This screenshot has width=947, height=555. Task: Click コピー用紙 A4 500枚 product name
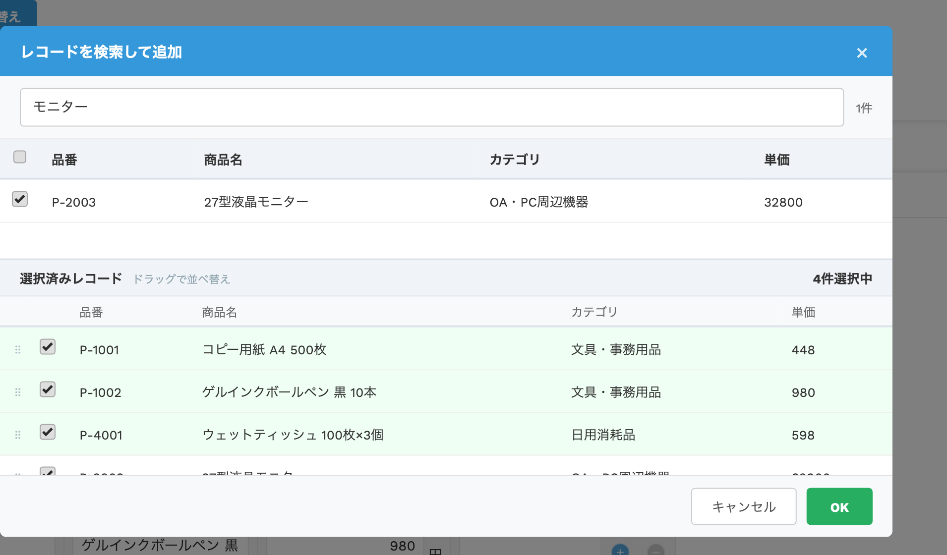264,350
